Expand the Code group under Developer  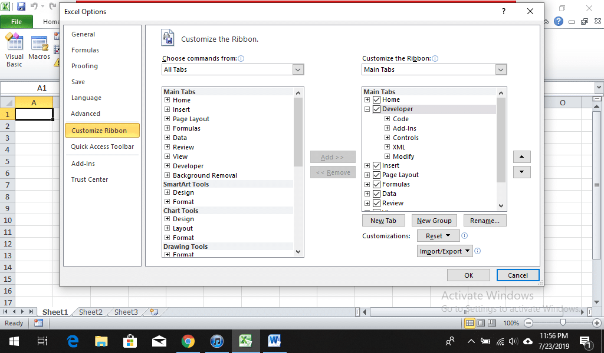[x=387, y=119]
